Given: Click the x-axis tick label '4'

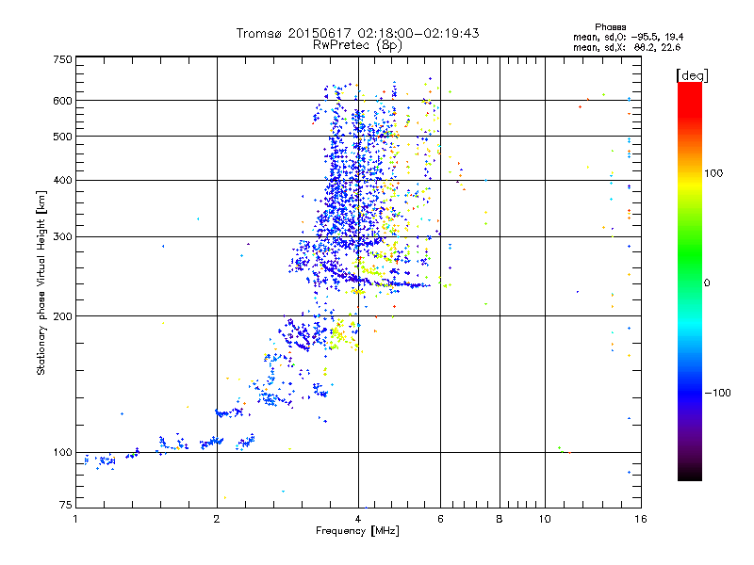Looking at the screenshot, I should pyautogui.click(x=358, y=519).
